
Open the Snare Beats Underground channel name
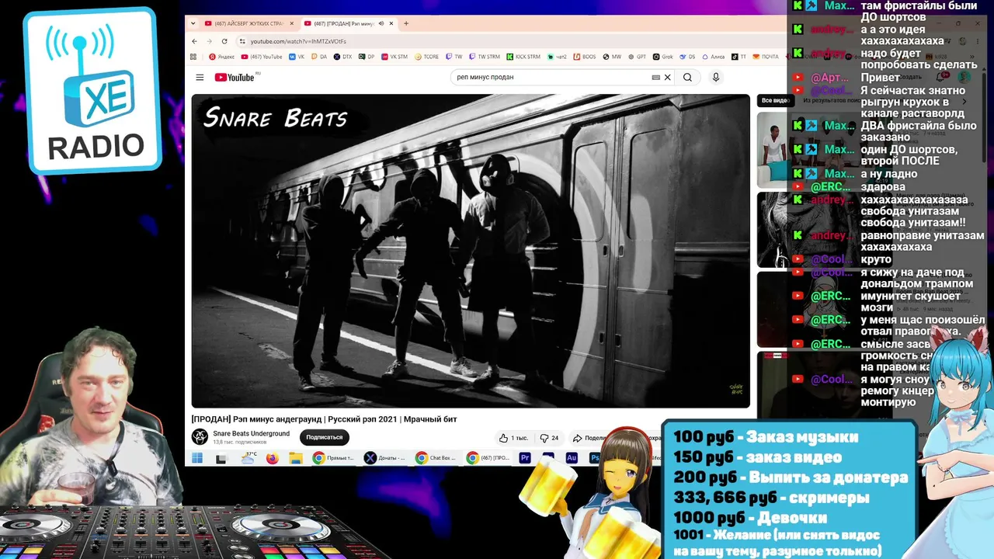pos(252,433)
